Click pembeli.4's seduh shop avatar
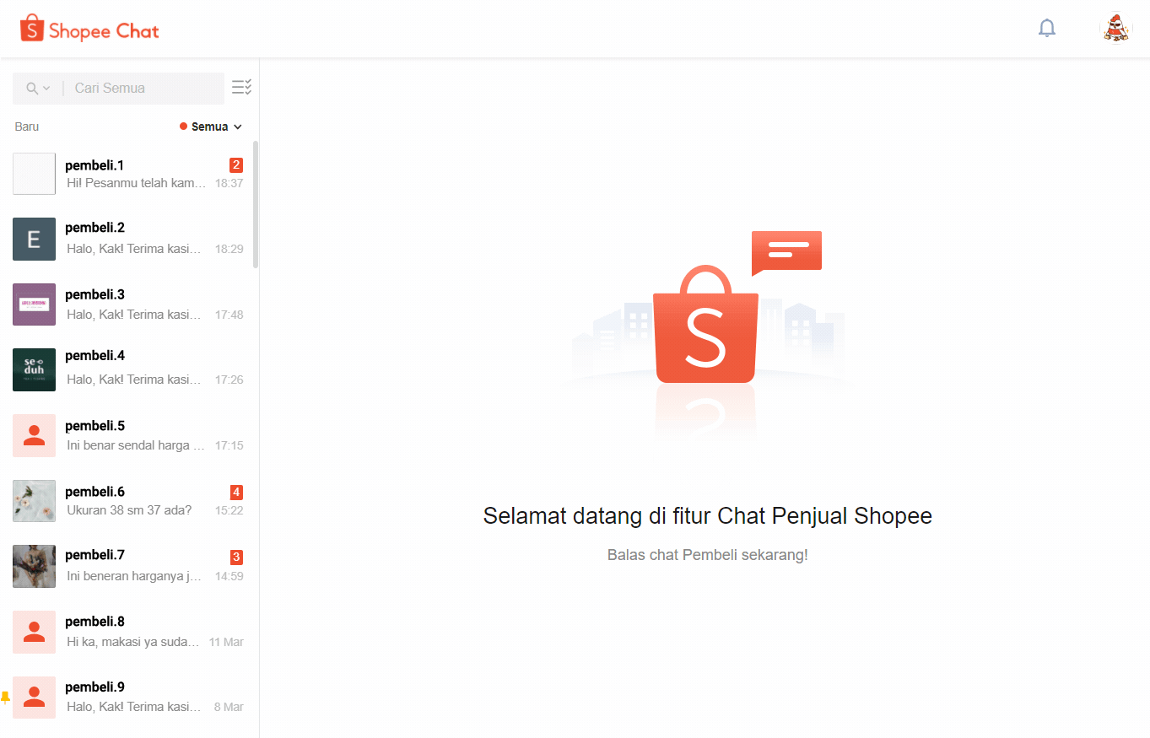Screen dimensions: 1150x738 click(34, 369)
